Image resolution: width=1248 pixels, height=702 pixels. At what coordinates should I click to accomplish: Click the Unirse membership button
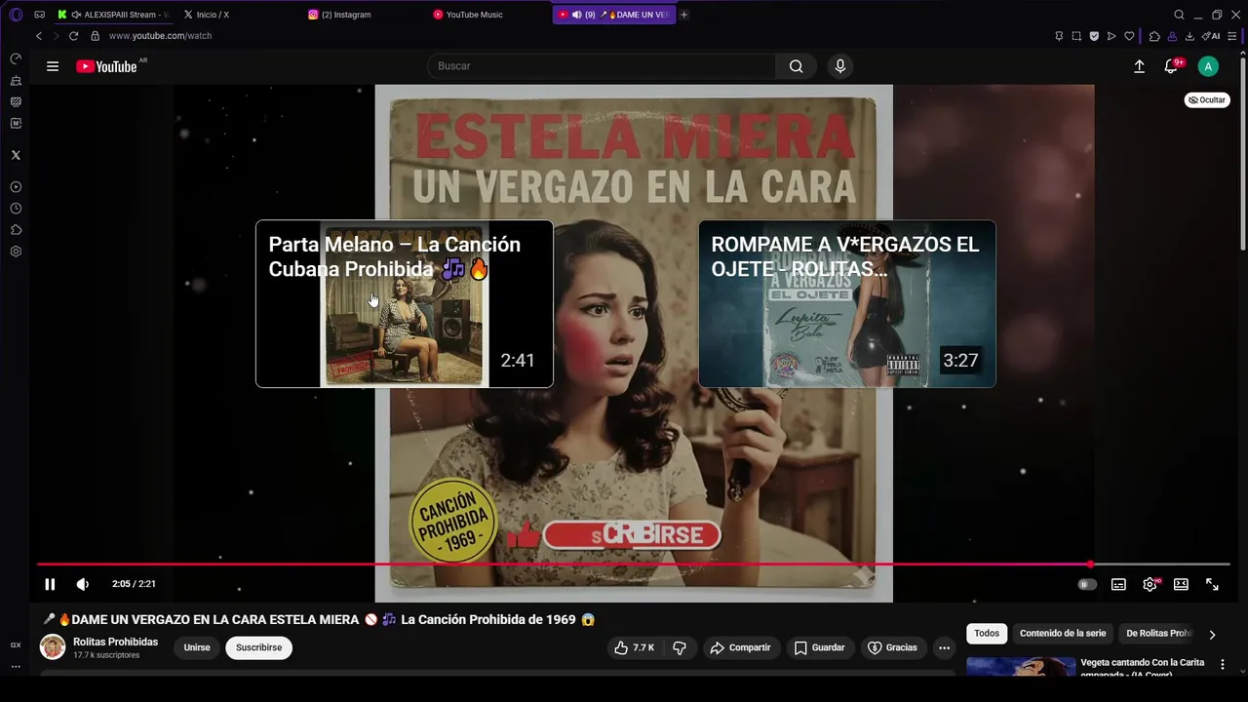[197, 647]
